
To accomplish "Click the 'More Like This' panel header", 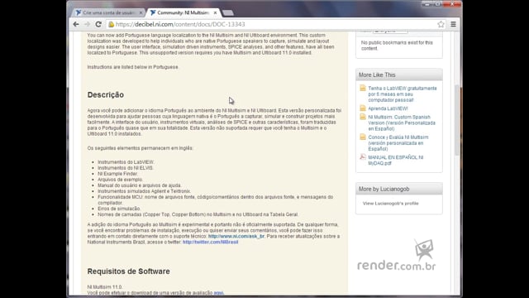I will (399, 74).
